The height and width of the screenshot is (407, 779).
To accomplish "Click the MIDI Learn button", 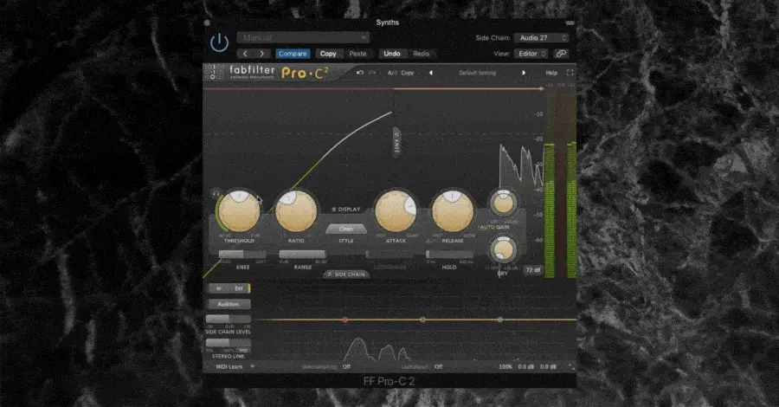I will tap(229, 367).
